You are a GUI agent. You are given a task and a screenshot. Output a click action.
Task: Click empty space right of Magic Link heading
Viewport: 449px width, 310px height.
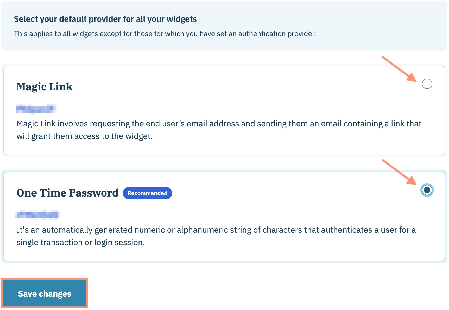[x=234, y=87]
